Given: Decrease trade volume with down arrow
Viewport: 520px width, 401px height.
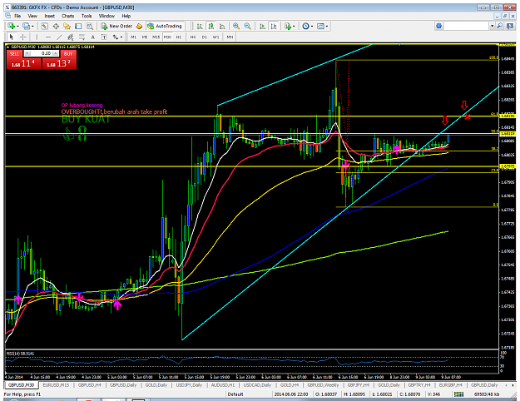Looking at the screenshot, I should coord(27,53).
